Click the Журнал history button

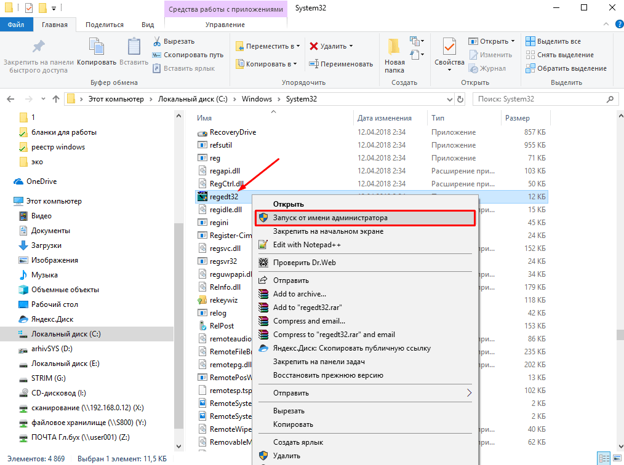(x=487, y=68)
